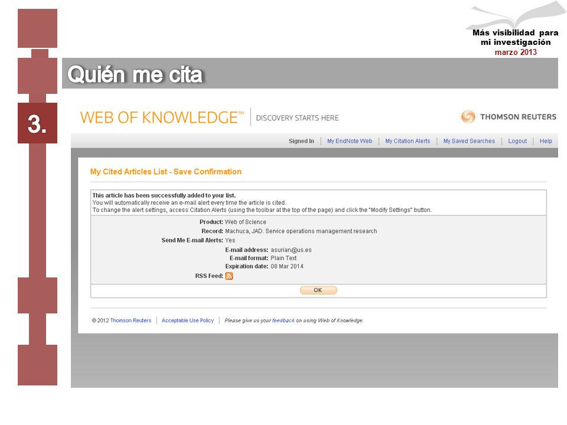Viewport: 567px width, 425px height.
Task: Click the Web of Knowledge logo text
Action: 162,117
